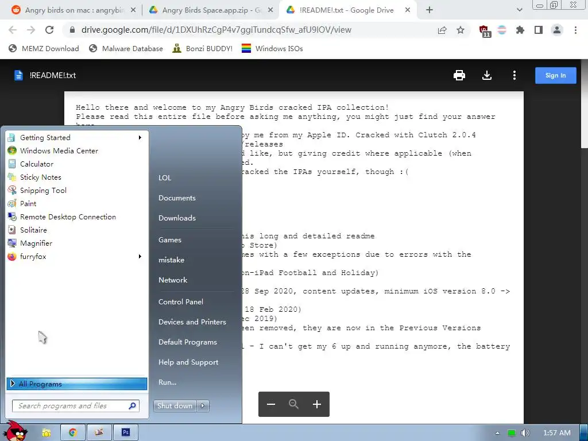
Task: Expand furryfox jump list arrow
Action: (140, 257)
